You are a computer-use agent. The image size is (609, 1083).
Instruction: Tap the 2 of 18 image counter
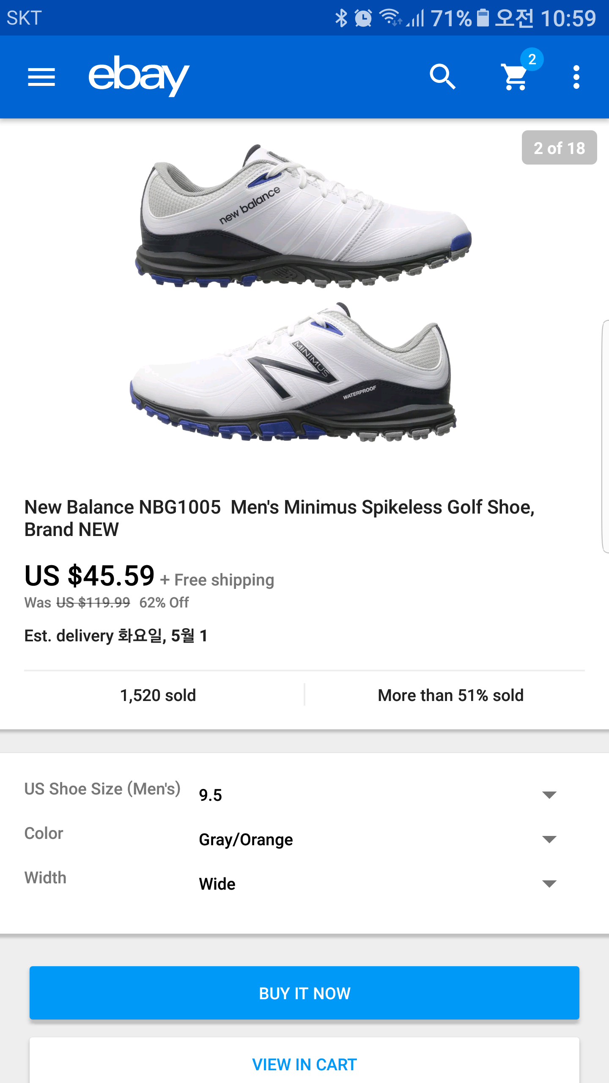coord(559,148)
